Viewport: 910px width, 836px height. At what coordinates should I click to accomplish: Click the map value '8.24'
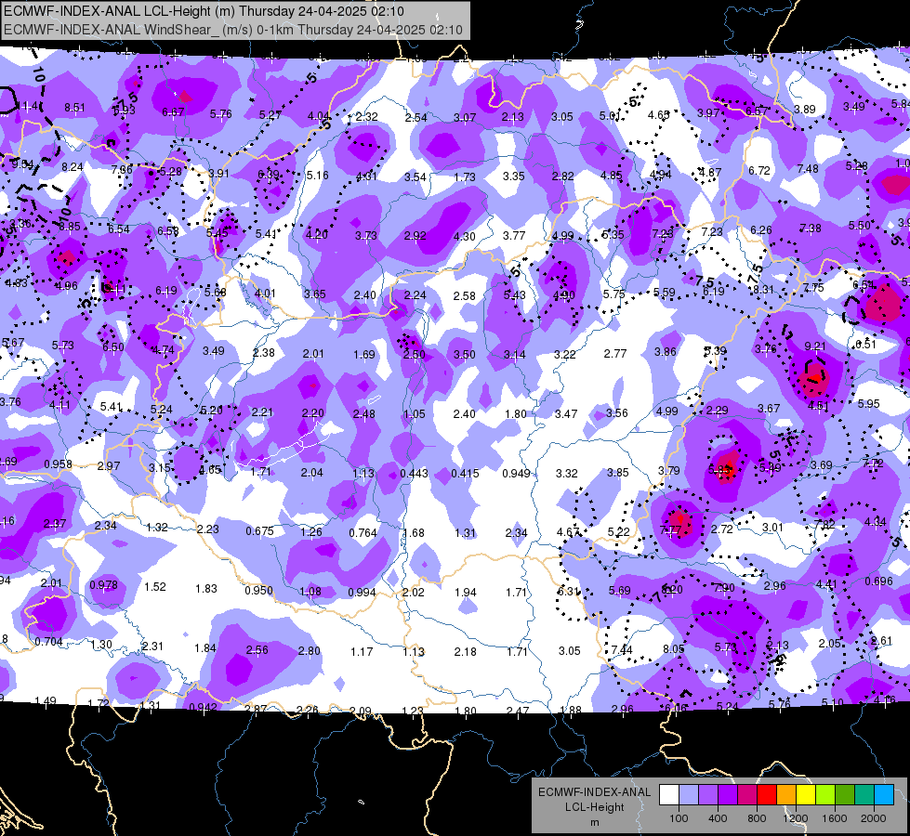73,167
